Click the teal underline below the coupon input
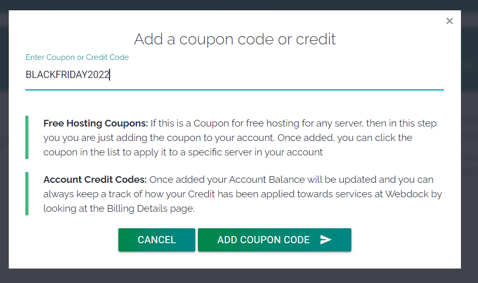This screenshot has width=478, height=283. 235,90
